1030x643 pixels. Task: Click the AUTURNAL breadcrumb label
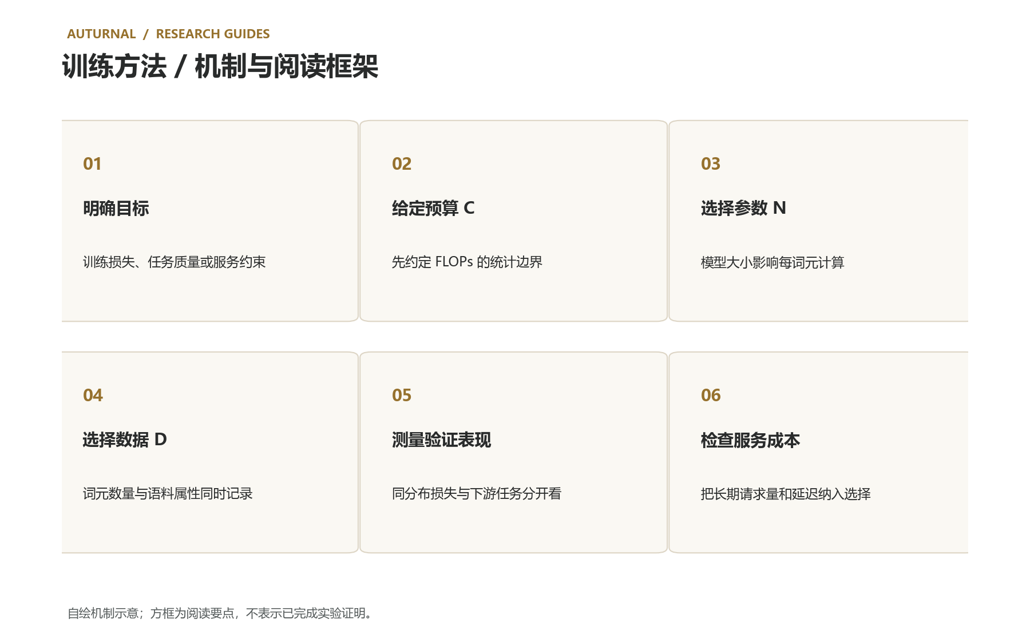101,34
